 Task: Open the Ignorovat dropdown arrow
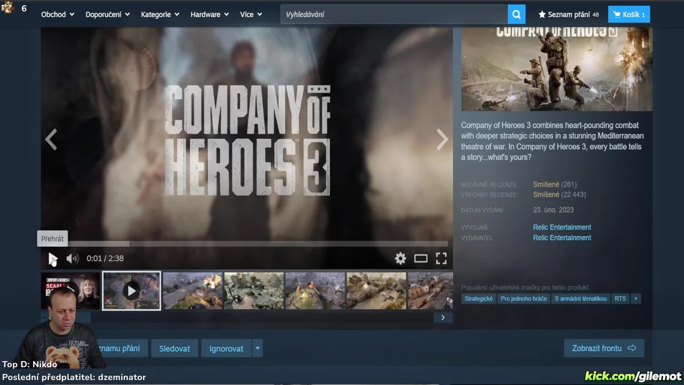pos(257,349)
